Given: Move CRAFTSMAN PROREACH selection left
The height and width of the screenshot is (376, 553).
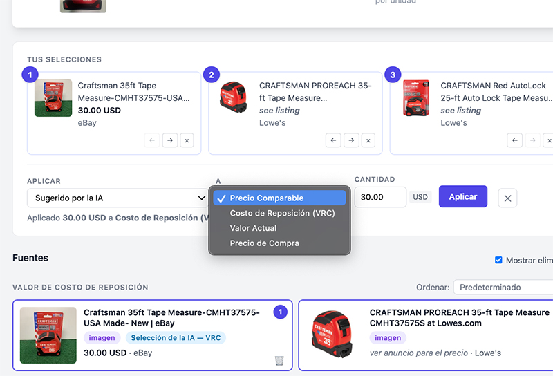Looking at the screenshot, I should [333, 140].
